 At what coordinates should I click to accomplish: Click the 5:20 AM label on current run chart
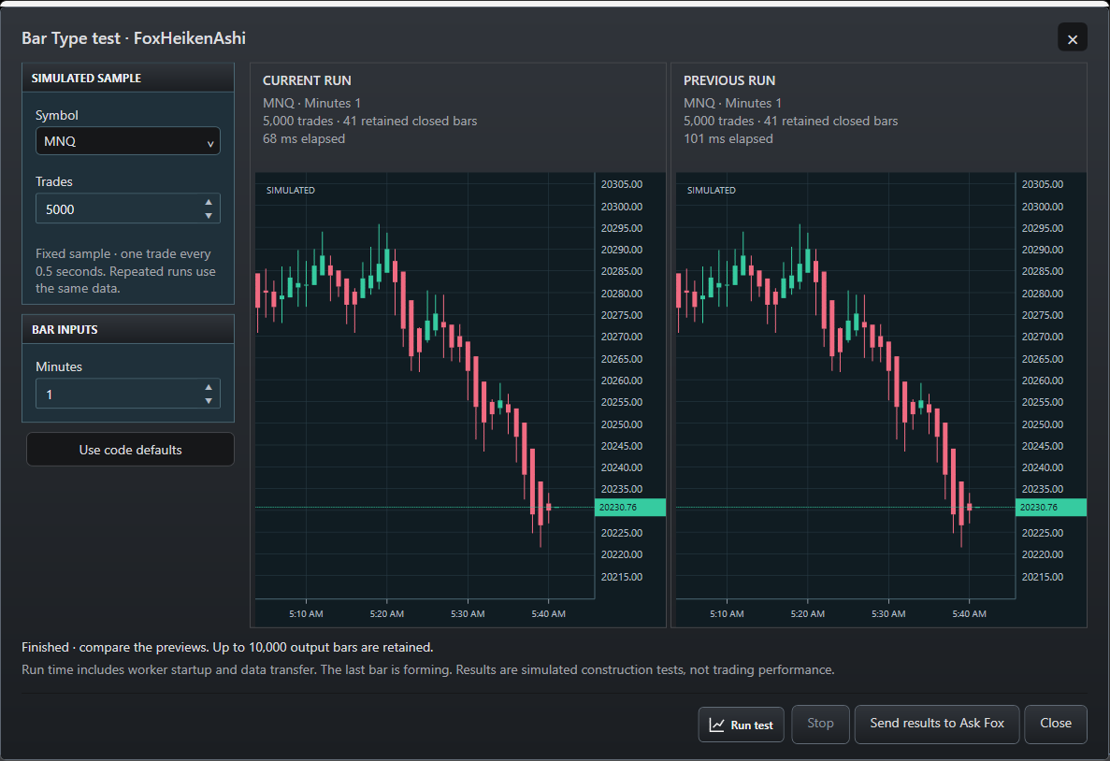coord(386,614)
